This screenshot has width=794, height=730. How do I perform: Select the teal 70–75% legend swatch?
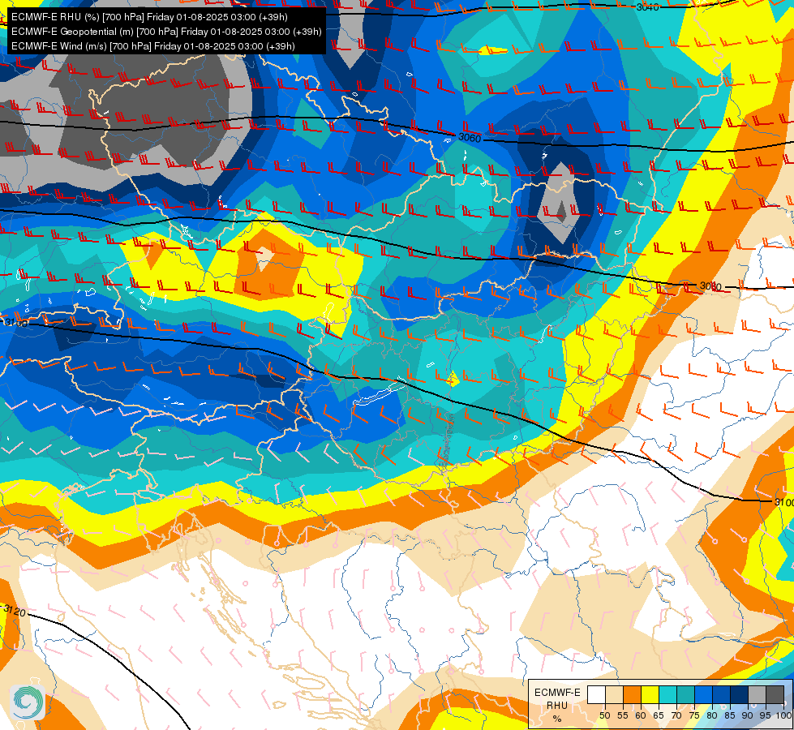[x=685, y=694]
